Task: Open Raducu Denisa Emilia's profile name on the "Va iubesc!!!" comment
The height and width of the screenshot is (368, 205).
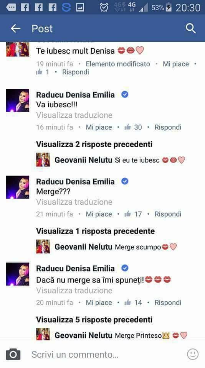Action: pos(76,95)
